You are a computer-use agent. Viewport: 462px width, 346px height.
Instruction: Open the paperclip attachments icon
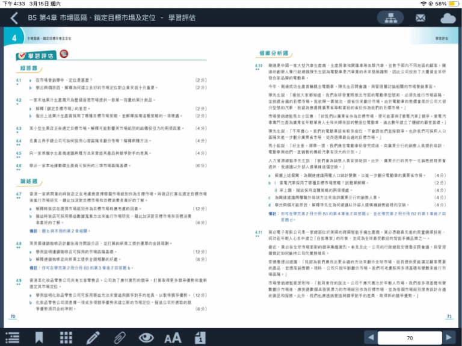click(x=120, y=338)
